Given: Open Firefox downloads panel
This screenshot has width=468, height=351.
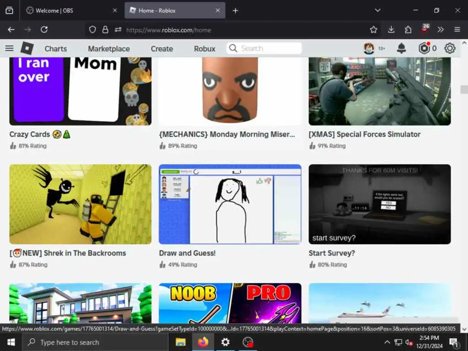Looking at the screenshot, I should (391, 30).
